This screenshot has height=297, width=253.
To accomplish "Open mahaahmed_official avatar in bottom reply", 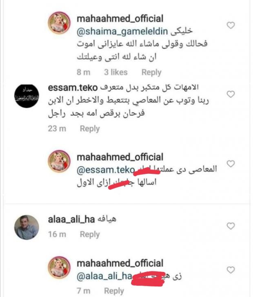I will click(x=59, y=268).
